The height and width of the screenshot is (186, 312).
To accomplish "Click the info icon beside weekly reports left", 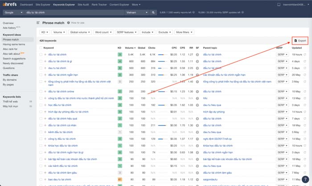I will coord(193,12).
